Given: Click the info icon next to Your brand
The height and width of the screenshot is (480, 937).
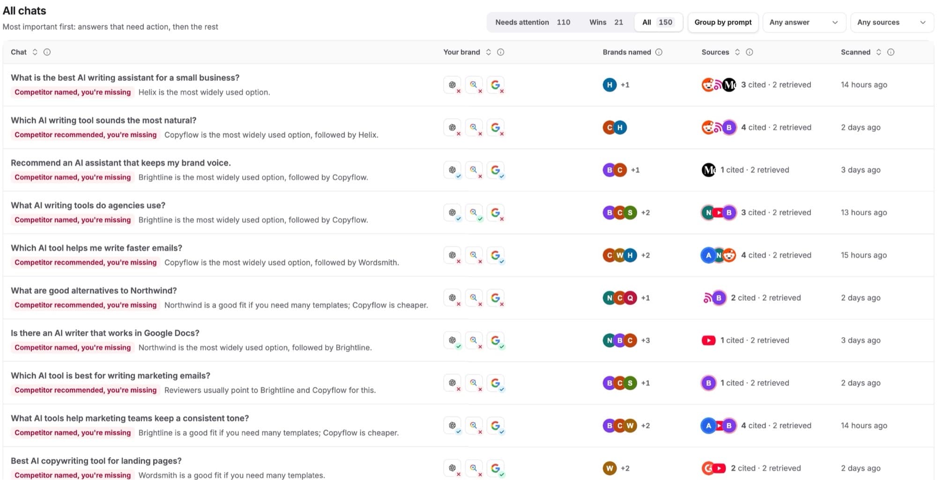Looking at the screenshot, I should pos(500,52).
